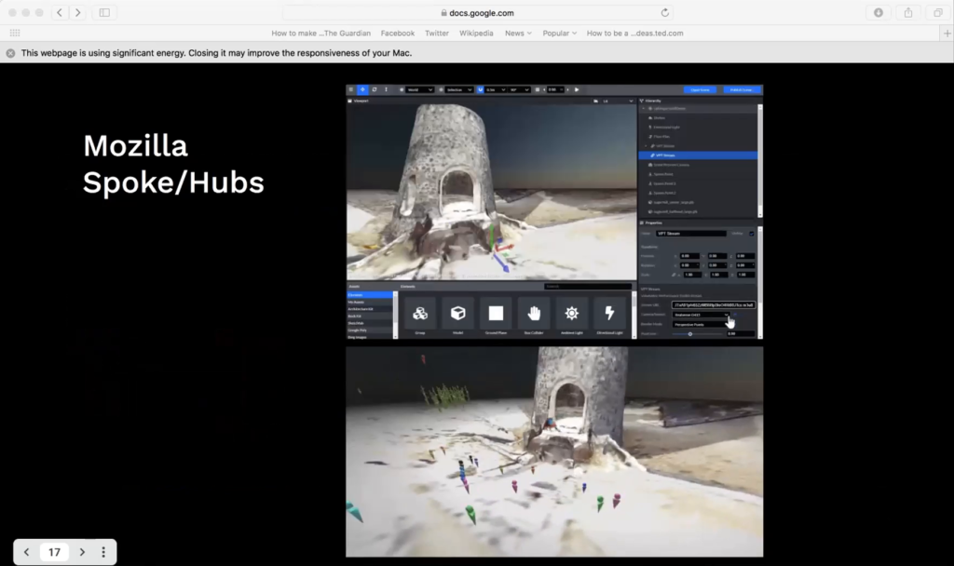Select the Spoke translate tool
The image size is (954, 566).
[x=362, y=89]
